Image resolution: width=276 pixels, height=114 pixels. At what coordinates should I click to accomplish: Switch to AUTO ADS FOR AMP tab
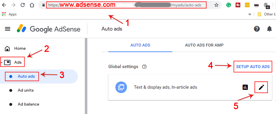tap(204, 45)
